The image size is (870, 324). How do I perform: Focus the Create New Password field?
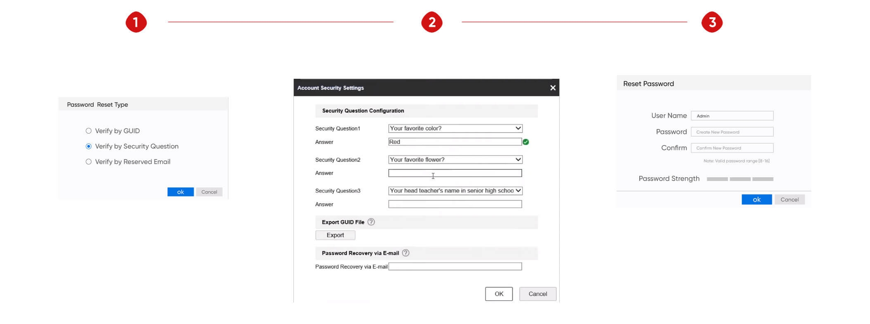pos(732,132)
